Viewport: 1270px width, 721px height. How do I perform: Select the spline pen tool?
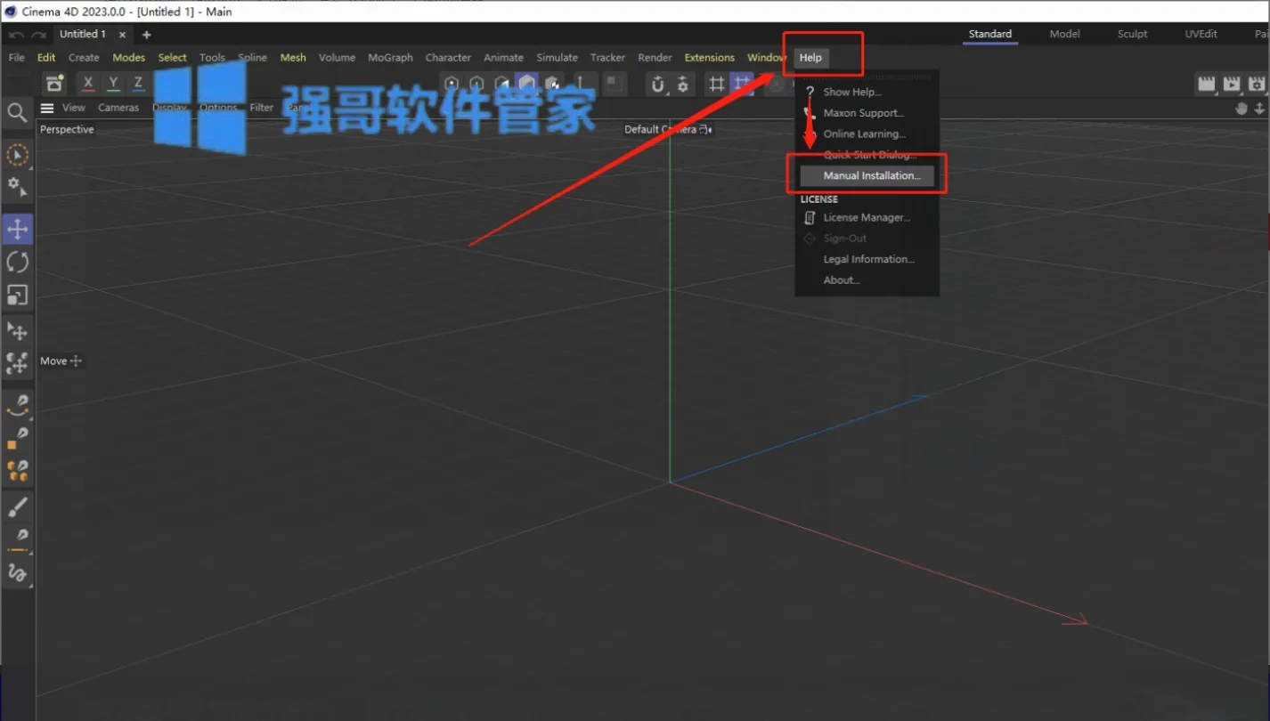pyautogui.click(x=18, y=406)
